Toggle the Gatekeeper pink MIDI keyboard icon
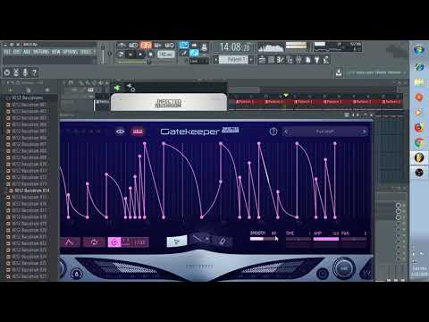This screenshot has height=322, width=429. coord(138,131)
